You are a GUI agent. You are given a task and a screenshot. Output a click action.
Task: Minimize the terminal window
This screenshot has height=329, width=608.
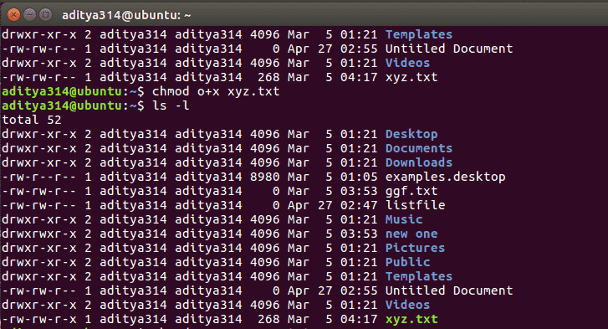click(x=30, y=15)
